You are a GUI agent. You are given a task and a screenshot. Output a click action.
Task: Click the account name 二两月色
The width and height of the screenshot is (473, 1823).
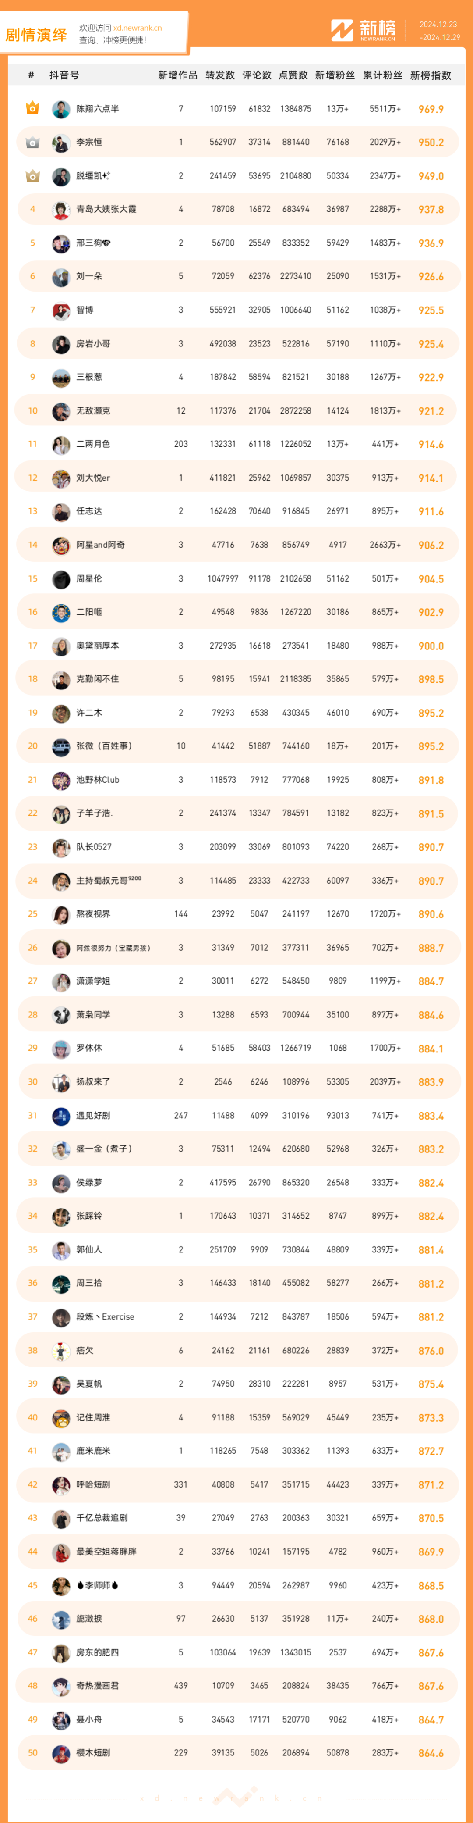coord(93,444)
